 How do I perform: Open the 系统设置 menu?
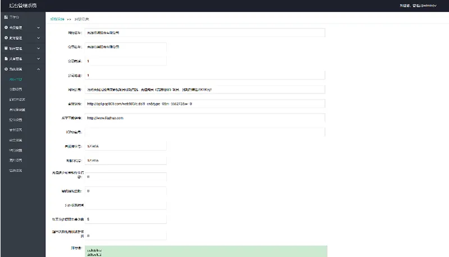pos(22,69)
